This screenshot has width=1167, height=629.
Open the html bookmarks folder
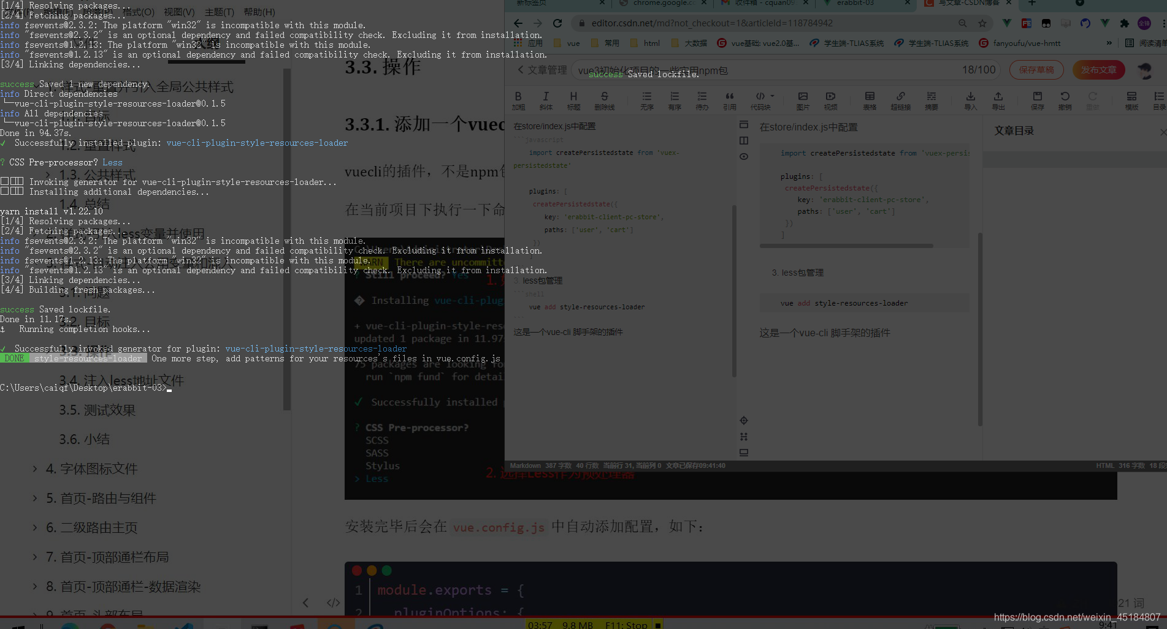pyautogui.click(x=645, y=43)
